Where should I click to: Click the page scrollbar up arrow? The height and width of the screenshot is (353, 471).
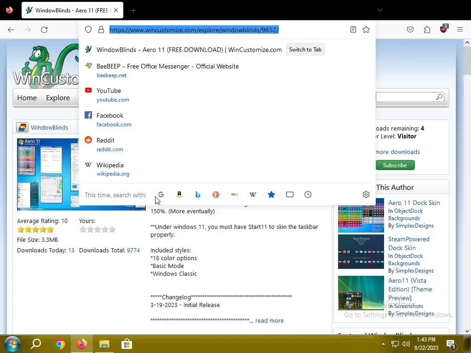point(467,43)
